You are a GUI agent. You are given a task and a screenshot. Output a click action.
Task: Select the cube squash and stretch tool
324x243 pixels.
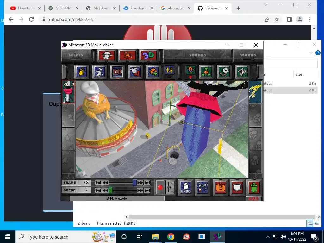click(190, 70)
